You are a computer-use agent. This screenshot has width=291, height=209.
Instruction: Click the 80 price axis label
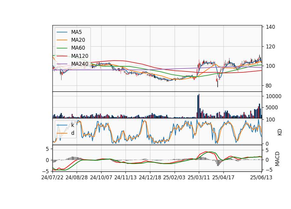tap(269, 86)
